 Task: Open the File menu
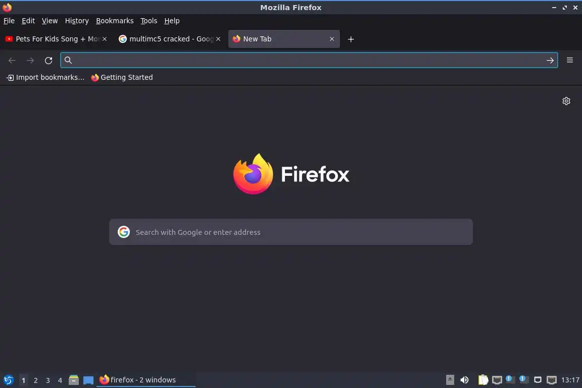[x=9, y=21]
